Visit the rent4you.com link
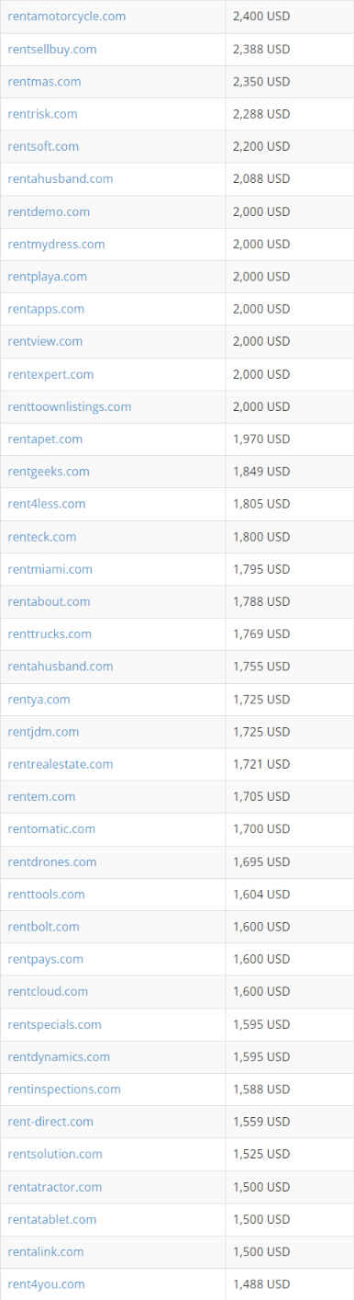 point(46,1283)
